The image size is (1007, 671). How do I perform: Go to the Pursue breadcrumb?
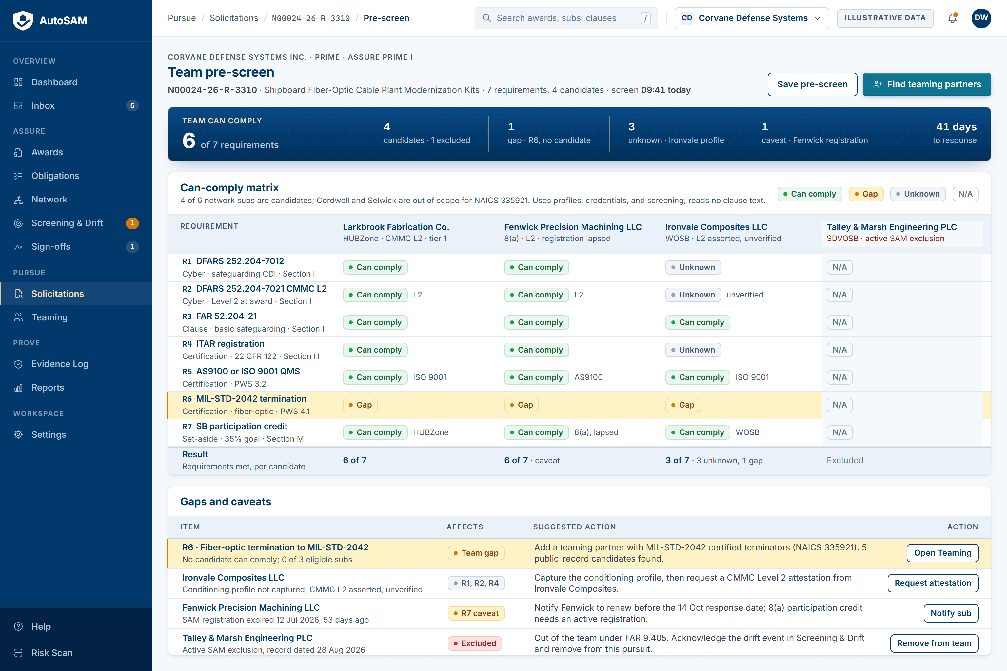(182, 18)
